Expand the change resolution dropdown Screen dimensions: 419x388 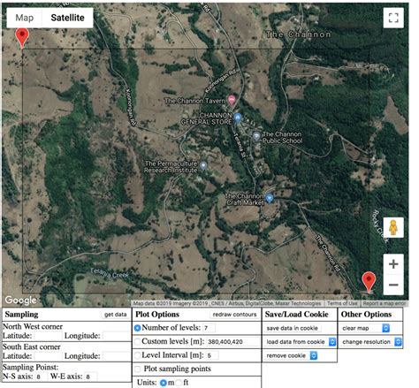pyautogui.click(x=371, y=342)
